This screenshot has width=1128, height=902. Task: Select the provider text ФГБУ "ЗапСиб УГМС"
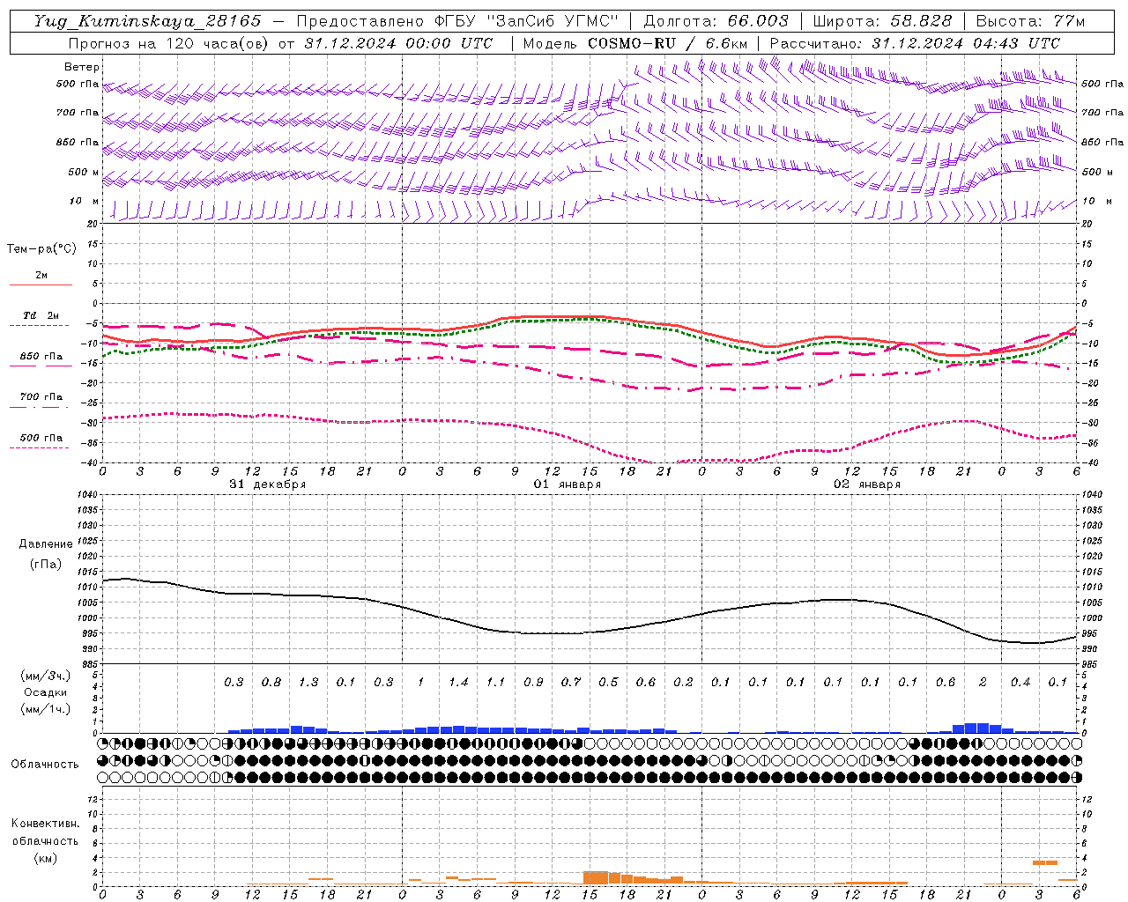(527, 21)
